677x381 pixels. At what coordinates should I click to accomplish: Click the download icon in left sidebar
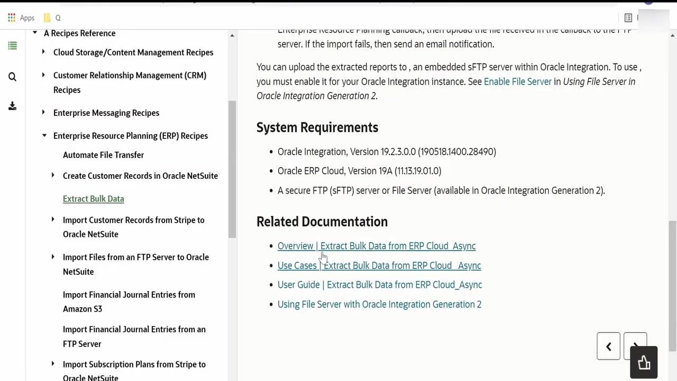[12, 106]
